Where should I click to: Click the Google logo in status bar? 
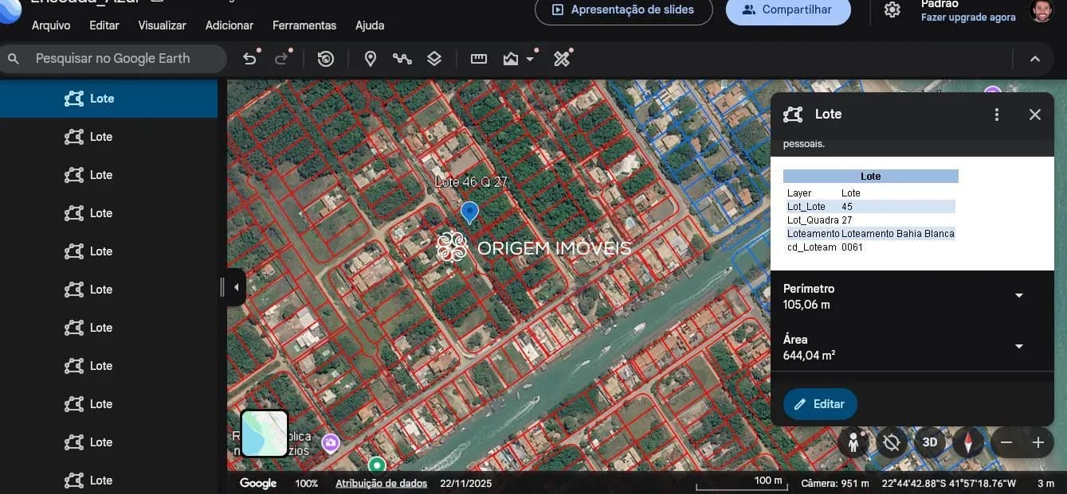[x=258, y=483]
